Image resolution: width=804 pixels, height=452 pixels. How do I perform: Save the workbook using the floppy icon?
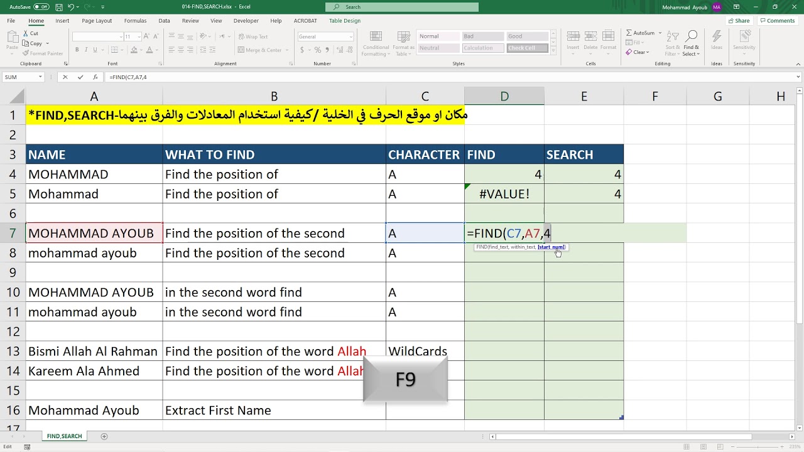[x=59, y=7]
